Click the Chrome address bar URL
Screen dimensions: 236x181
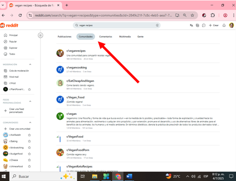tap(103, 15)
